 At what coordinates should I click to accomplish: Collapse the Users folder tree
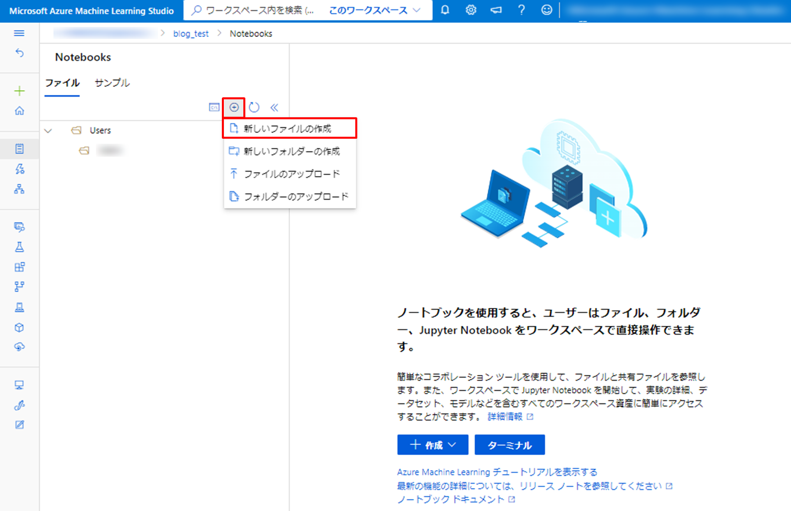(48, 131)
